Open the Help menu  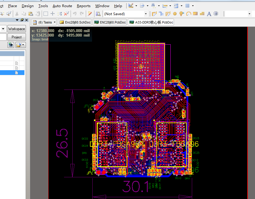pos(118,6)
